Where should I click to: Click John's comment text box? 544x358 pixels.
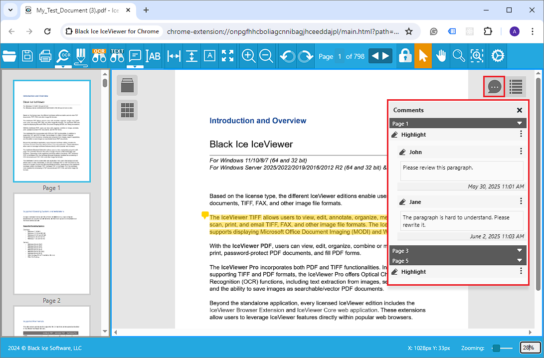[462, 171]
